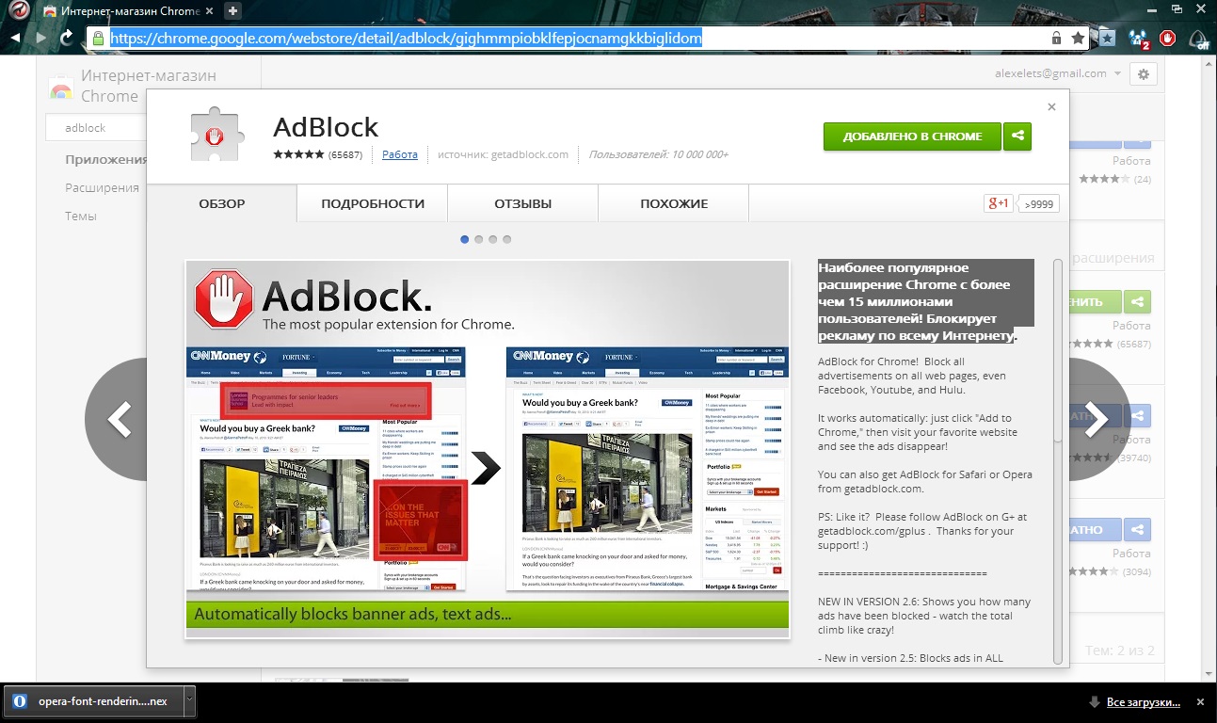The height and width of the screenshot is (723, 1217).
Task: Close the downloads bar
Action: [x=1200, y=702]
